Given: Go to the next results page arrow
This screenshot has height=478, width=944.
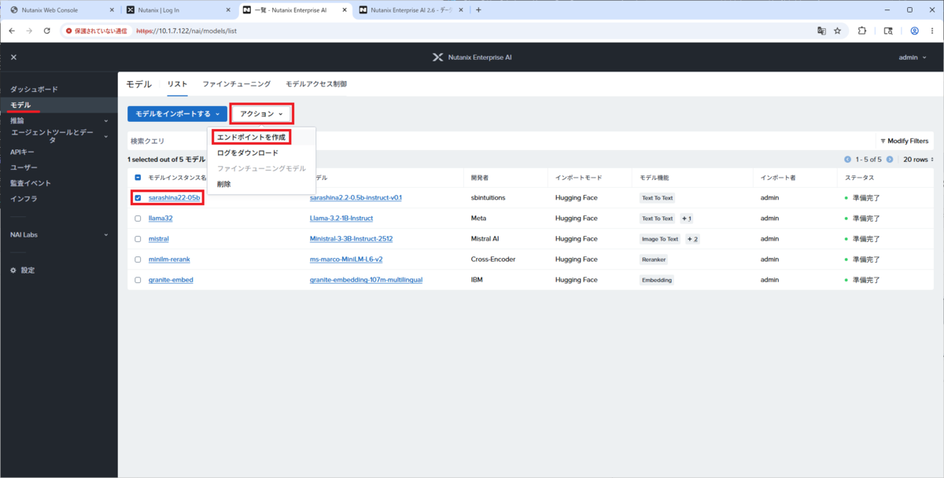Looking at the screenshot, I should tap(890, 160).
